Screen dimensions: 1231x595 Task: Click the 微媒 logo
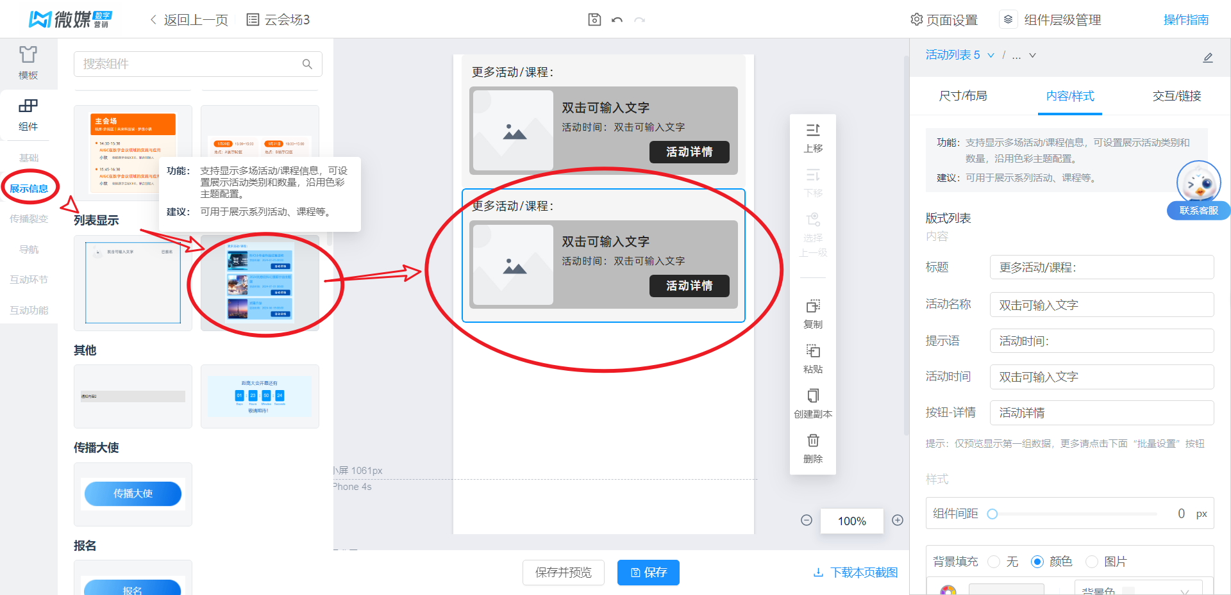(x=71, y=19)
